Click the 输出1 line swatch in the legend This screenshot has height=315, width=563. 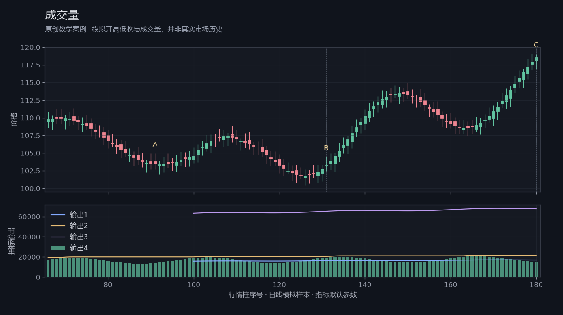pos(58,214)
